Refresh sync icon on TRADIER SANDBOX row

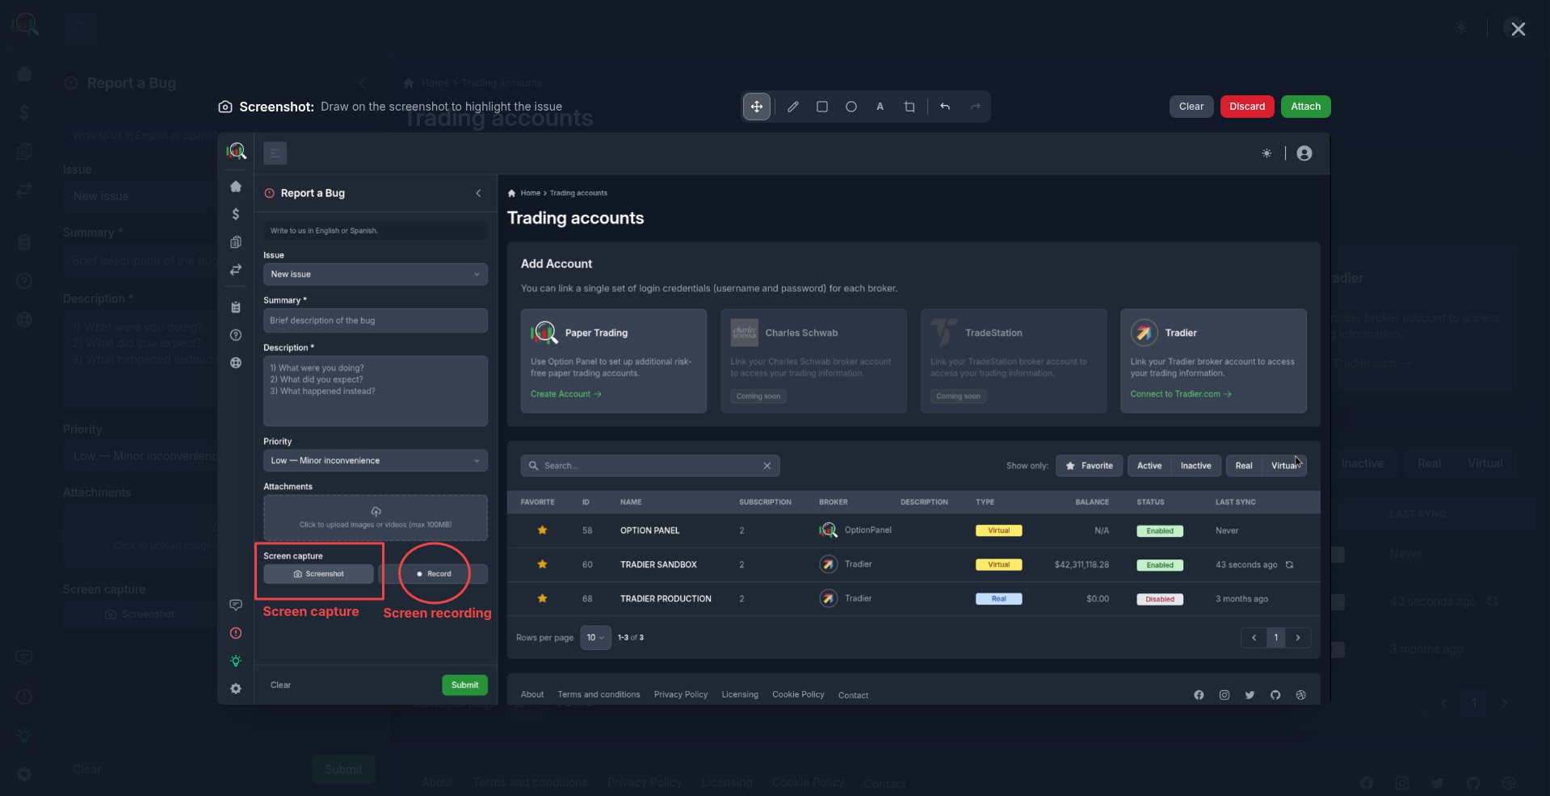click(1289, 565)
